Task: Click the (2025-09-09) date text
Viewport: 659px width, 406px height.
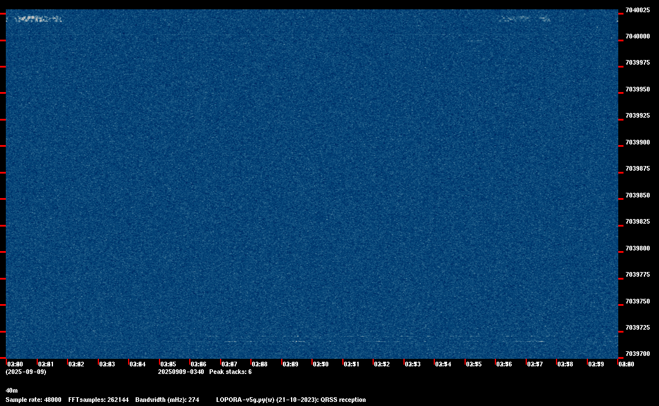Action: [x=26, y=372]
